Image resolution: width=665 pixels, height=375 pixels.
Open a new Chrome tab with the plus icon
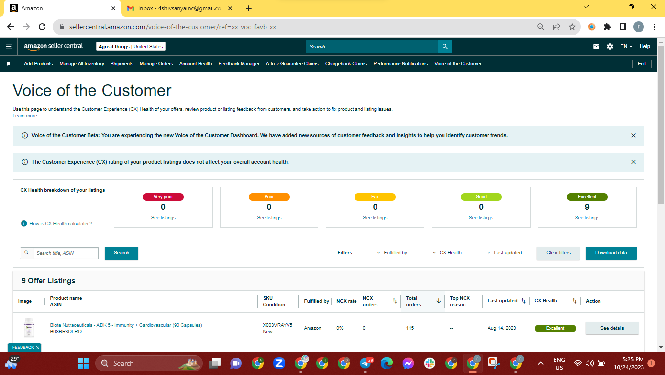click(249, 8)
